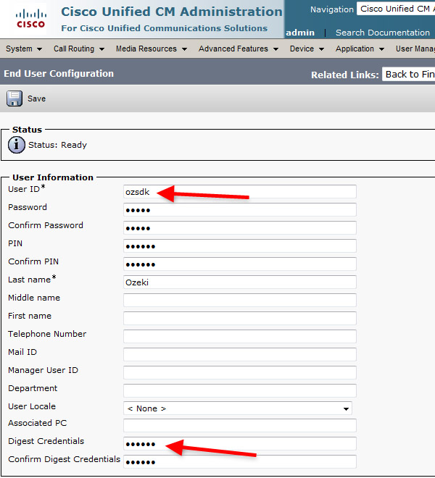
Task: Click the Mail ID field
Action: (x=240, y=355)
